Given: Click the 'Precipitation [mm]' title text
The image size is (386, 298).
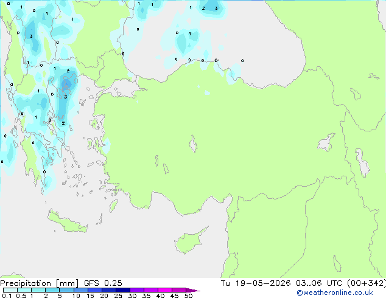Looking at the screenshot, I should click(x=40, y=283).
